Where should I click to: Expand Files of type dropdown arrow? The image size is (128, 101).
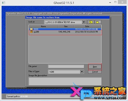tap(82, 72)
